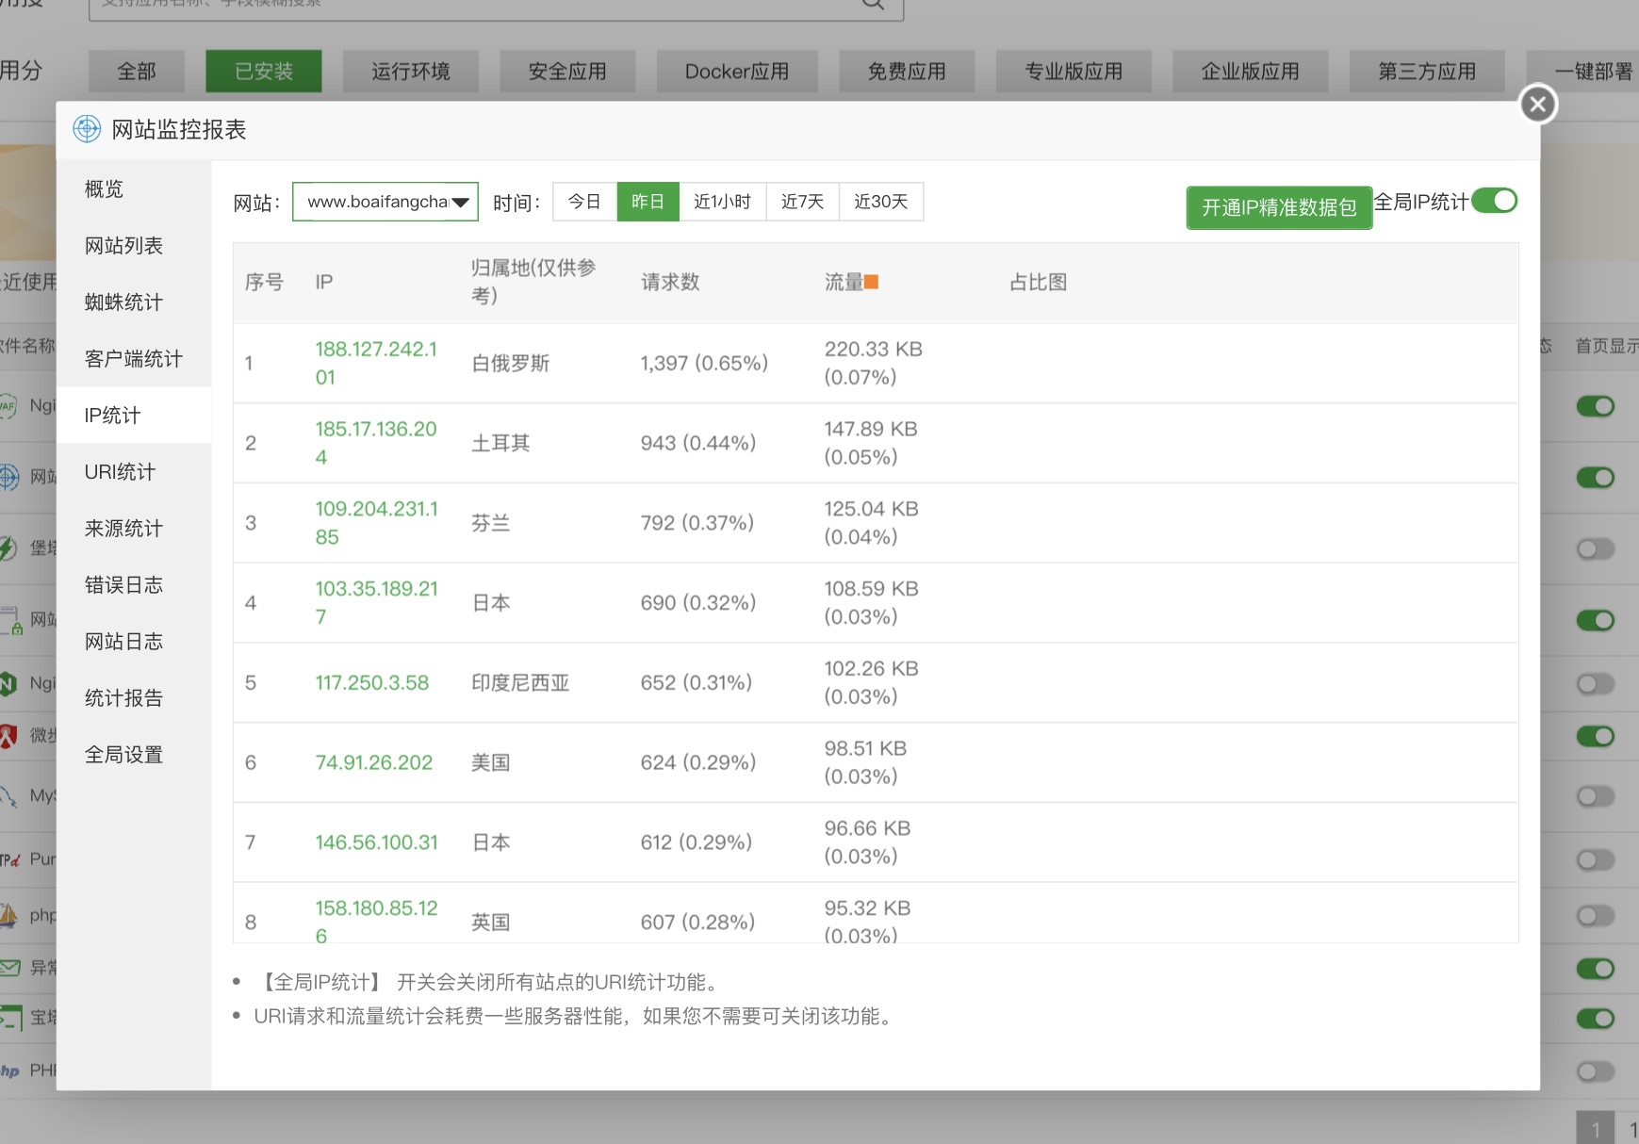Select the 近30天 time range
The height and width of the screenshot is (1144, 1639).
pyautogui.click(x=880, y=202)
